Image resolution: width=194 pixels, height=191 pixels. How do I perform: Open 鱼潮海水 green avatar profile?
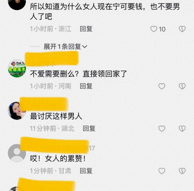17,68
